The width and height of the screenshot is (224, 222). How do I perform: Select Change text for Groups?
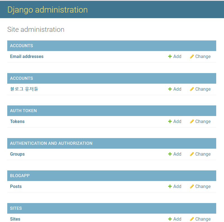pos(203,154)
